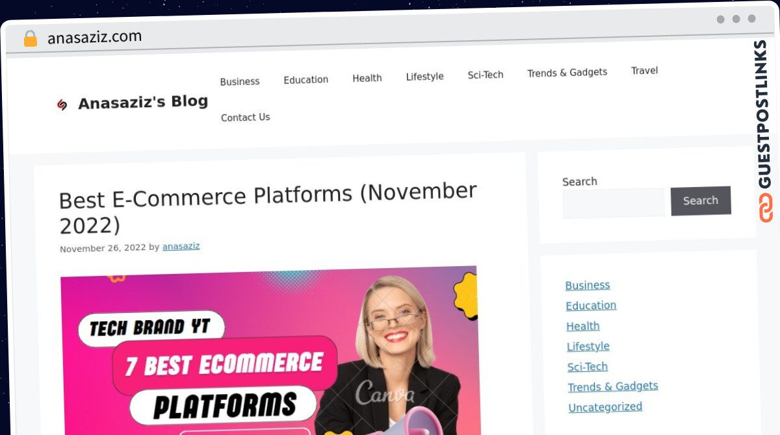Click the Anasaziz's Blog site title

tap(143, 102)
